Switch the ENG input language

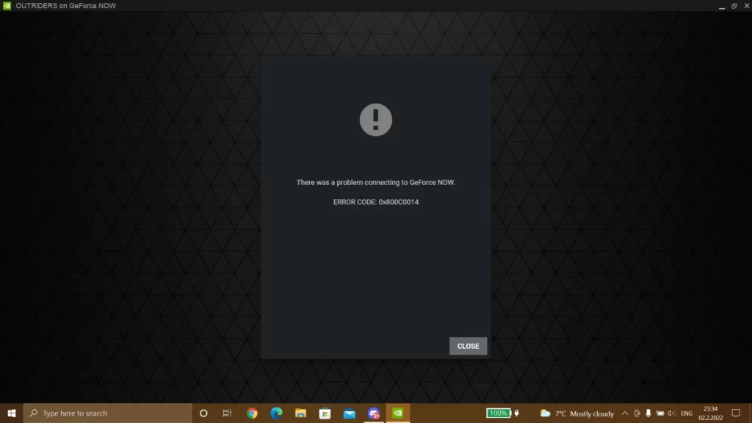click(687, 413)
